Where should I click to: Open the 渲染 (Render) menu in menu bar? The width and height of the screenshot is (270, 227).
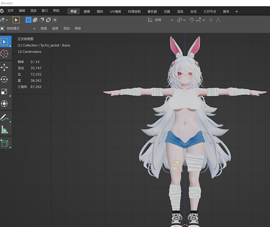[33, 11]
